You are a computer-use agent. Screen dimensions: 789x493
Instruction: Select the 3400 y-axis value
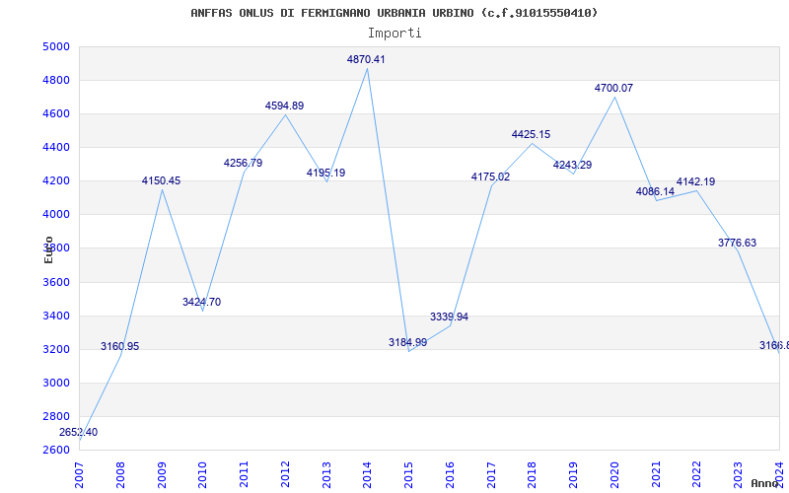click(56, 316)
